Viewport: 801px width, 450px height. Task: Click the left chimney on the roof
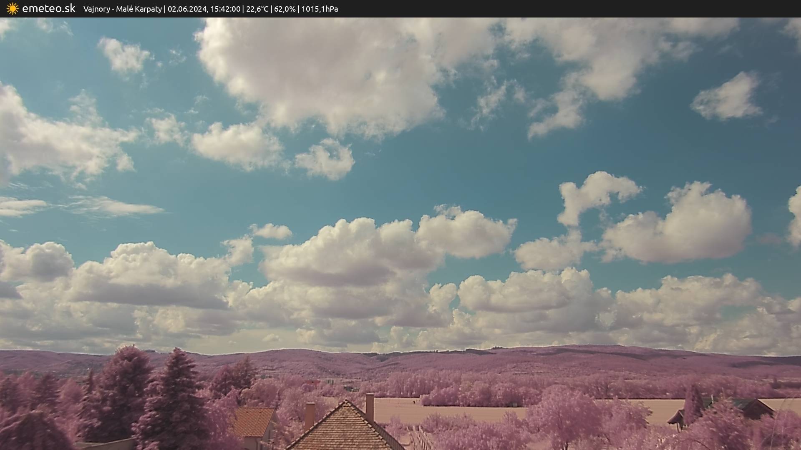pyautogui.click(x=310, y=415)
